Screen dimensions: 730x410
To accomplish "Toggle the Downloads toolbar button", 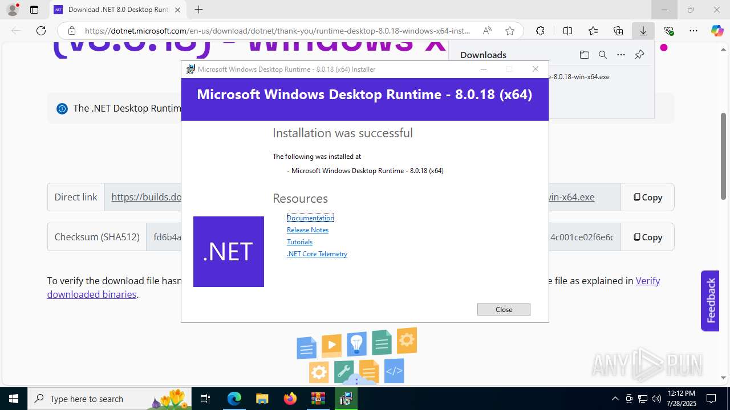I will [x=643, y=31].
